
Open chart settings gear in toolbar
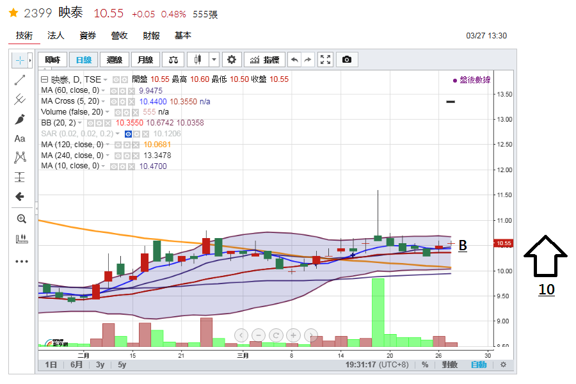[232, 60]
